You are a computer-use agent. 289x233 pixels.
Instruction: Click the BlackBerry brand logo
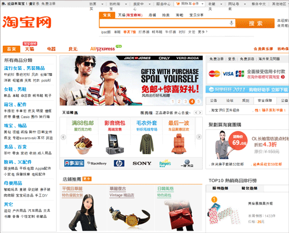click(97, 163)
